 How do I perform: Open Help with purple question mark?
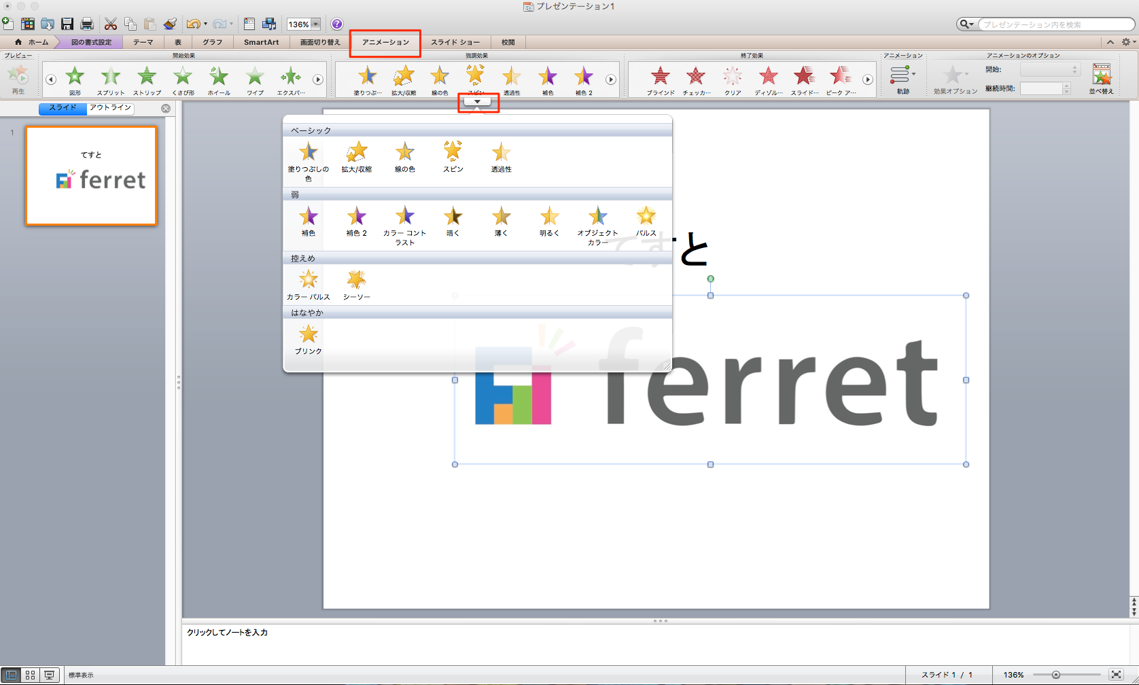click(337, 24)
